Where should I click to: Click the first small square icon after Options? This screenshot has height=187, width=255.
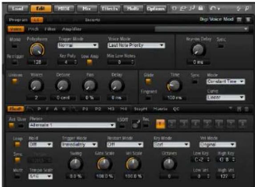(174, 8)
